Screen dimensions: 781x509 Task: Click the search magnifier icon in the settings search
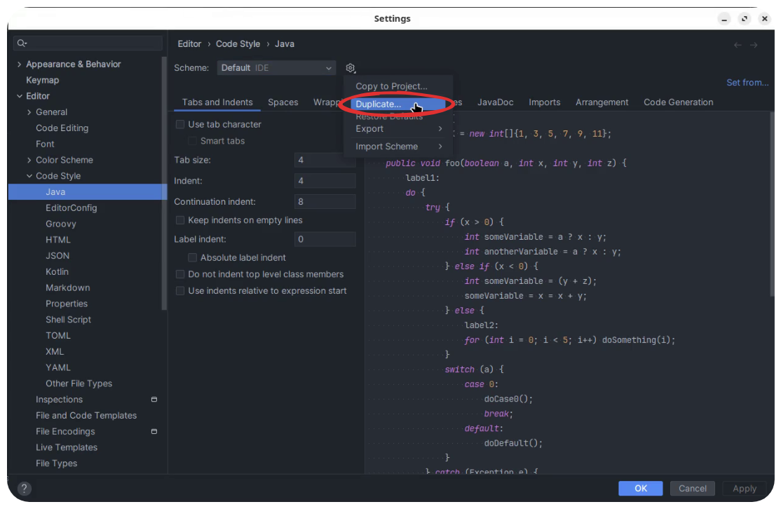click(x=22, y=43)
